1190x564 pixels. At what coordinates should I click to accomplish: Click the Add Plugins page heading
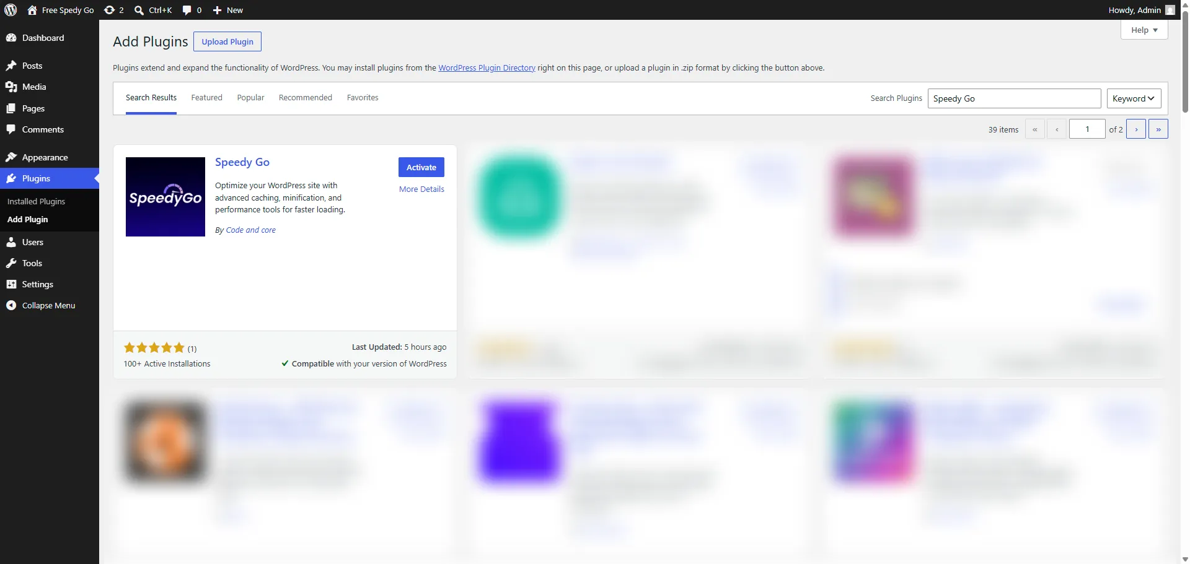tap(151, 41)
